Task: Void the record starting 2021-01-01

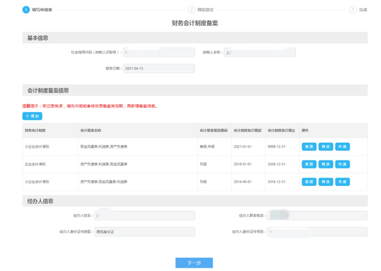Action: click(342, 147)
